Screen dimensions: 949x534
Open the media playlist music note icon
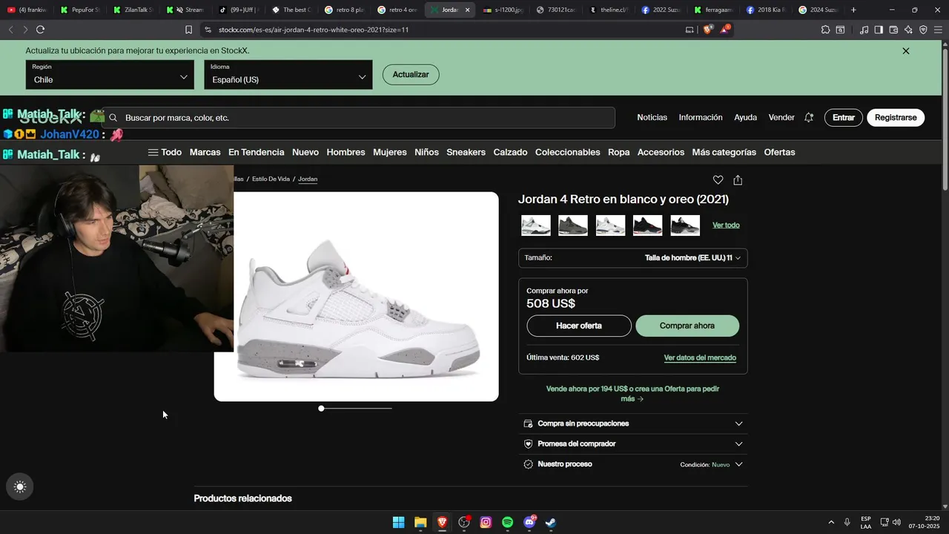[864, 30]
